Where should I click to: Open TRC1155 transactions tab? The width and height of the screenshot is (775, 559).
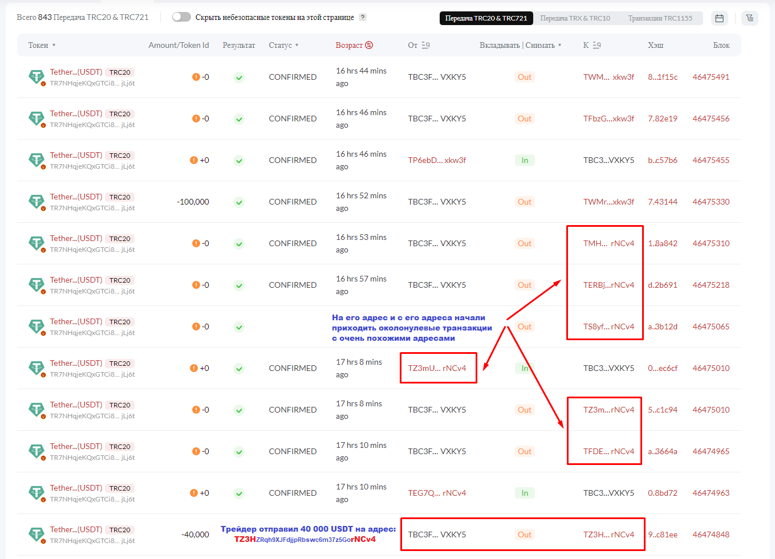coord(660,18)
